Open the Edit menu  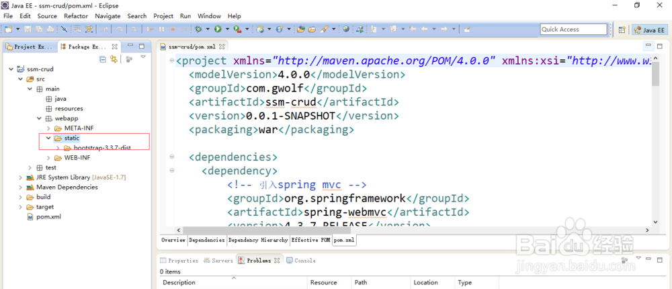tap(25, 16)
